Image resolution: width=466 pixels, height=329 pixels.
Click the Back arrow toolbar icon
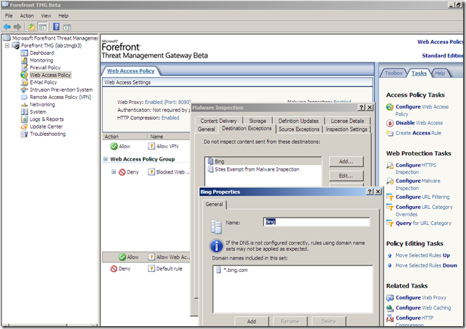(x=7, y=27)
